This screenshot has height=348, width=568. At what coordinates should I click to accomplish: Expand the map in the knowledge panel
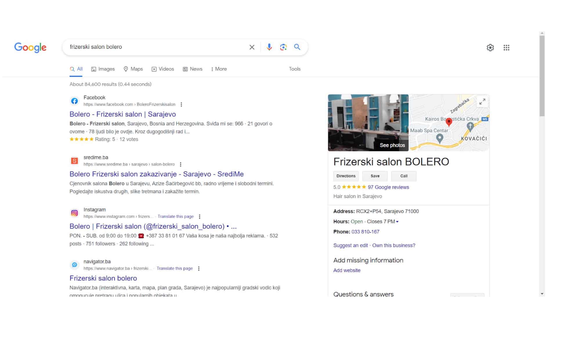(x=482, y=101)
